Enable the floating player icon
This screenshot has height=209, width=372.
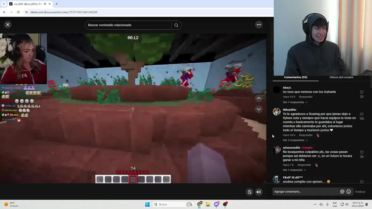tap(249, 192)
